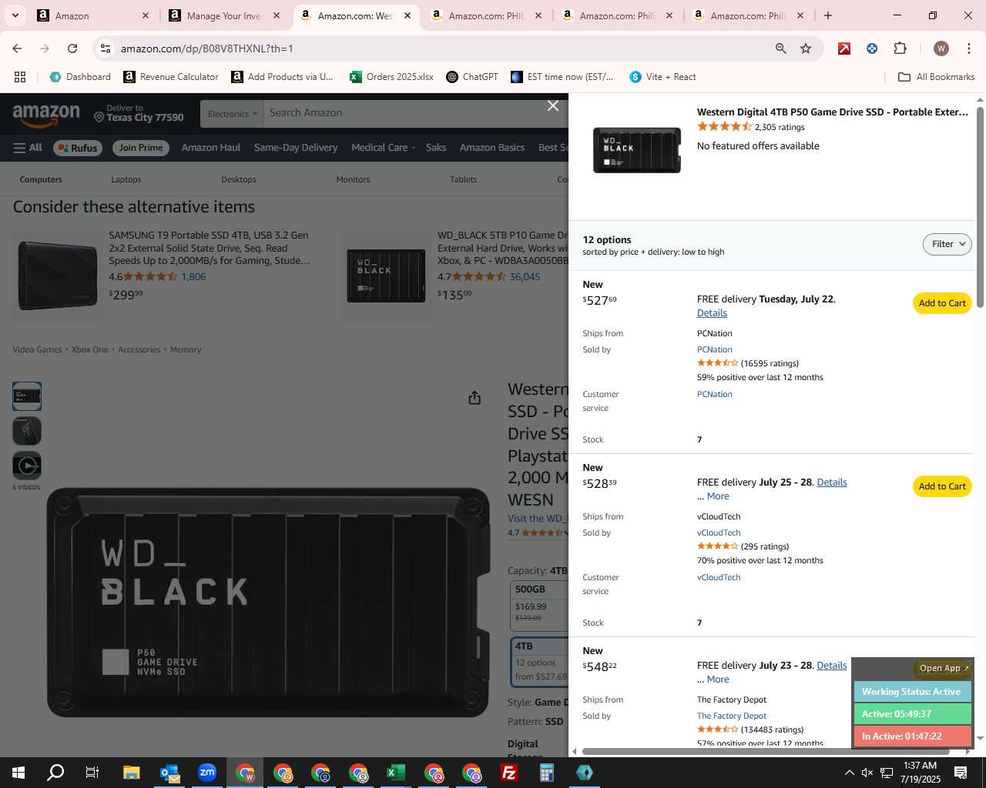Open Windows taskbar search
This screenshot has width=986, height=788.
(x=55, y=773)
